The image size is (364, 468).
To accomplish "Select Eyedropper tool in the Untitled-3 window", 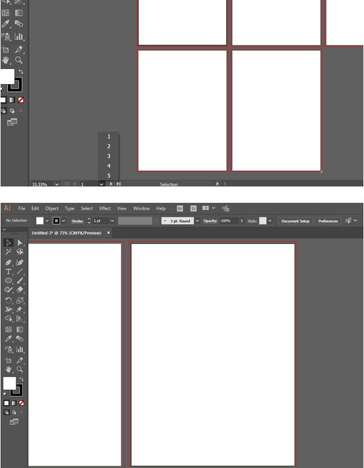I will tap(8, 339).
